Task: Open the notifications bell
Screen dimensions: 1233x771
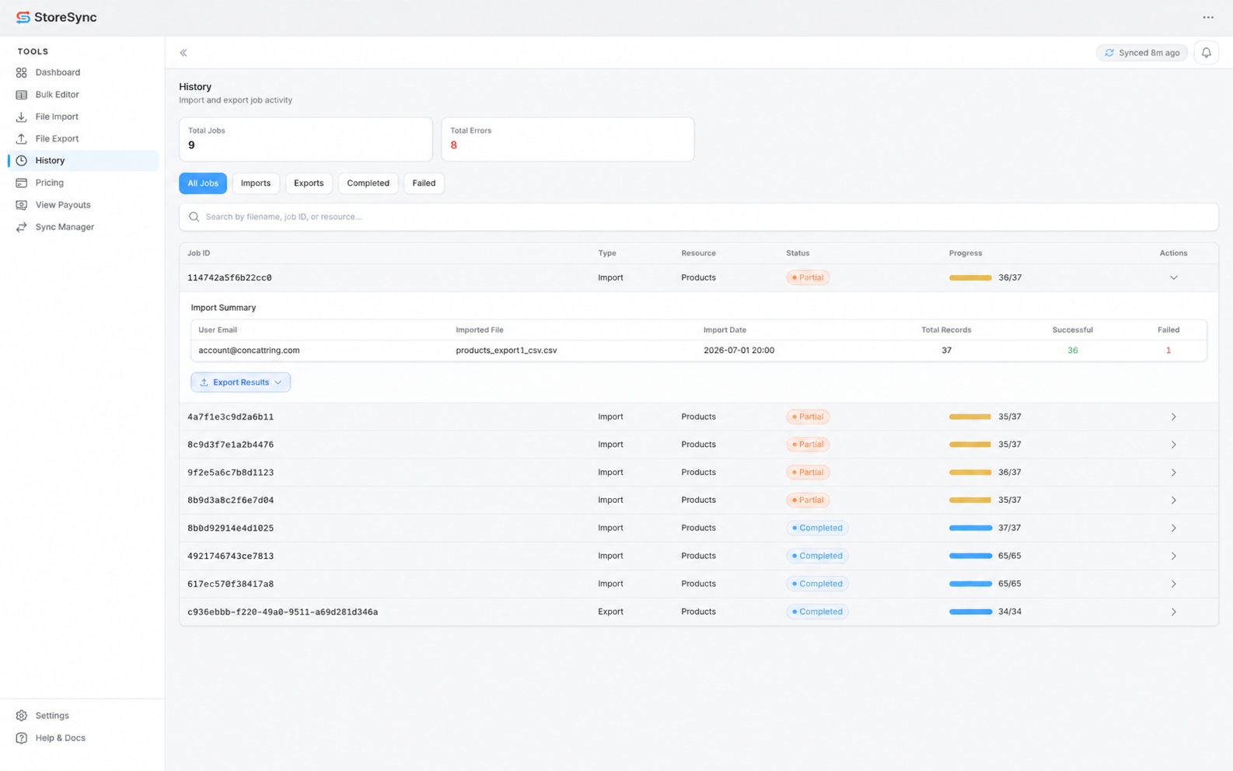Action: click(x=1207, y=53)
